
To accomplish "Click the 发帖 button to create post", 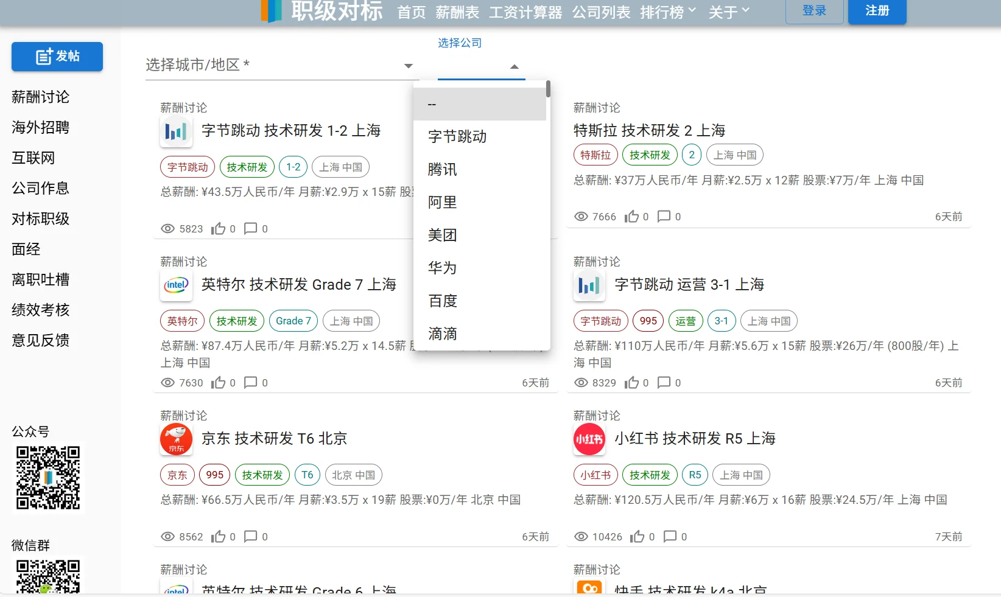I will coord(57,57).
